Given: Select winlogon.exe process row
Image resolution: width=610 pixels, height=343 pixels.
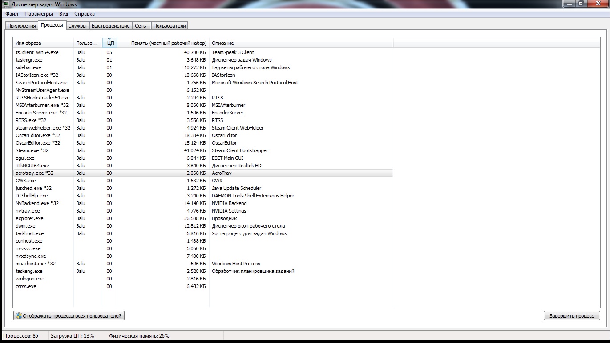Looking at the screenshot, I should (x=203, y=279).
